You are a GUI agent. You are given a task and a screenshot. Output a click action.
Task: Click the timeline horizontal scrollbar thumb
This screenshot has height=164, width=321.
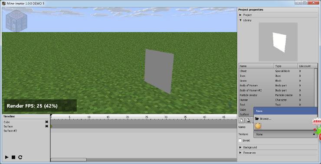tap(69, 160)
